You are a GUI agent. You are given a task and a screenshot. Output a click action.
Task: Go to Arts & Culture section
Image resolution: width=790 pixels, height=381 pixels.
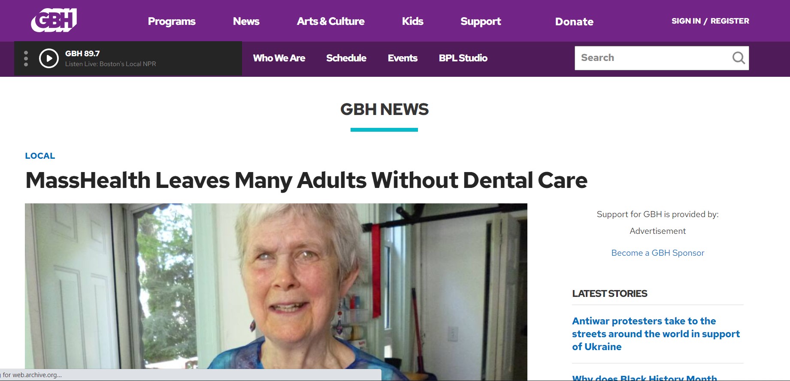330,21
